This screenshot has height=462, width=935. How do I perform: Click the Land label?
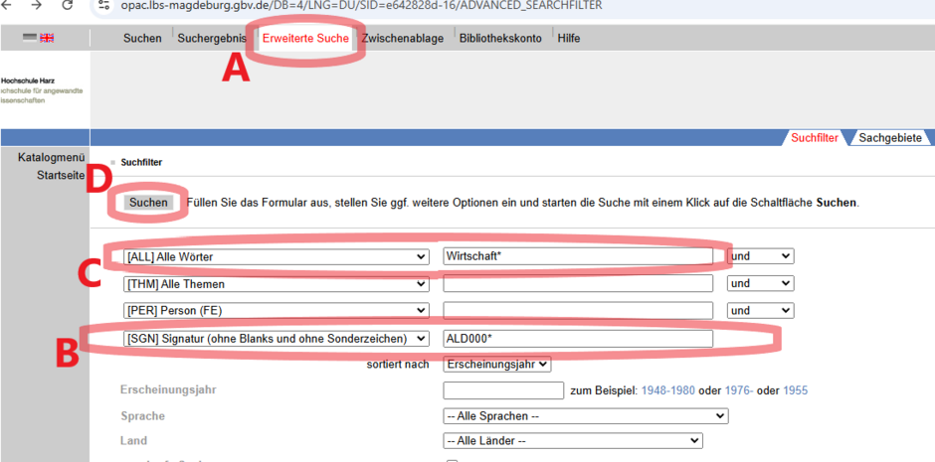pyautogui.click(x=133, y=440)
